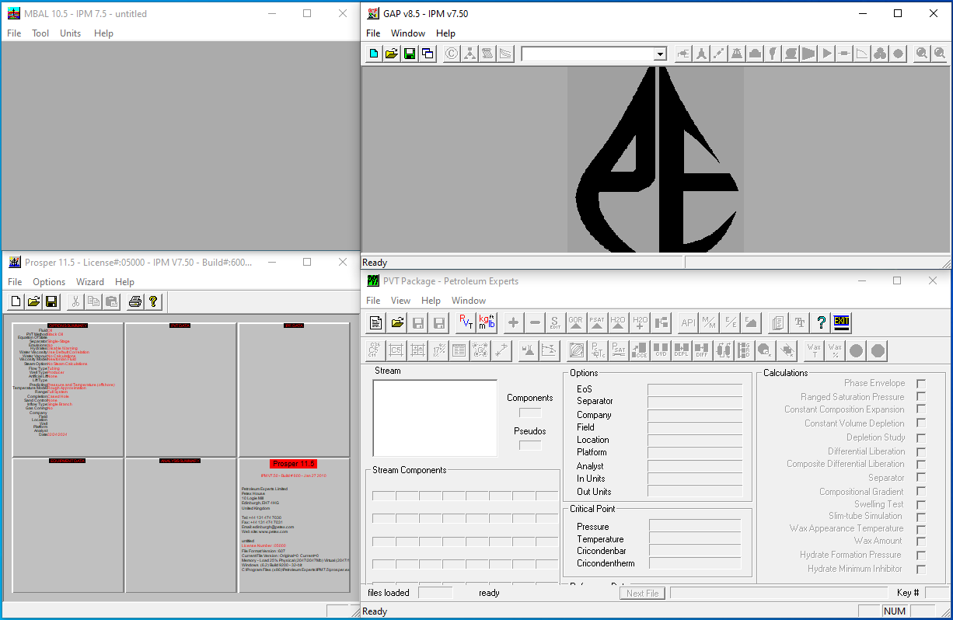Toggle Differential Liberation checkbox
This screenshot has width=953, height=620.
point(921,451)
